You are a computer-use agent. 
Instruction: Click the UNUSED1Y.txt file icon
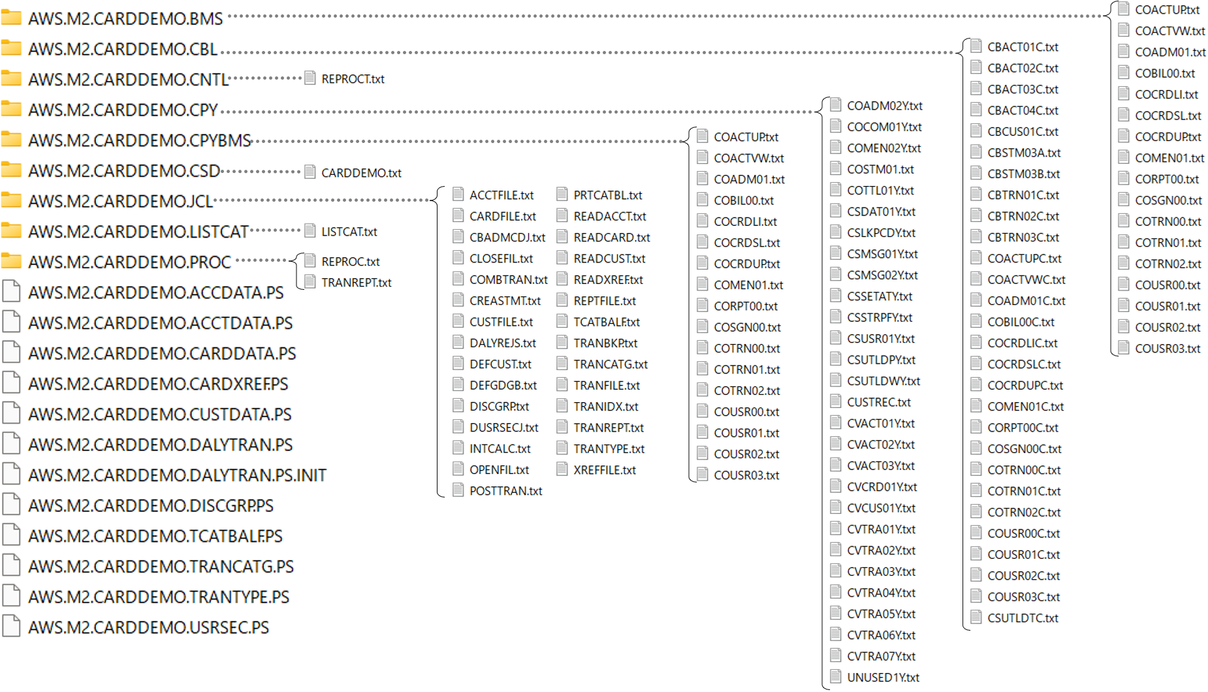click(836, 677)
